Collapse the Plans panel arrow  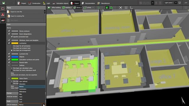pos(45,12)
